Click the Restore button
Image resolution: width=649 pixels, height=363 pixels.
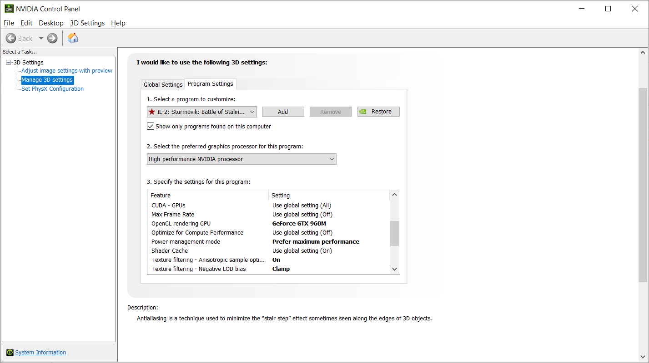point(378,112)
